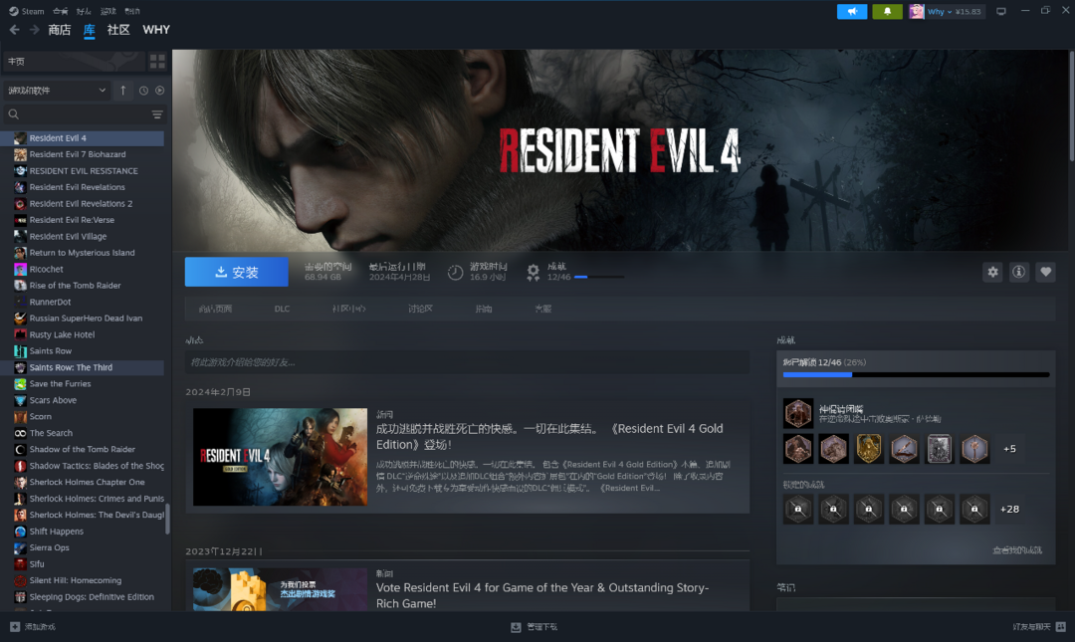The height and width of the screenshot is (642, 1075).
Task: Click the achievements progress bar in right panel
Action: coord(916,374)
